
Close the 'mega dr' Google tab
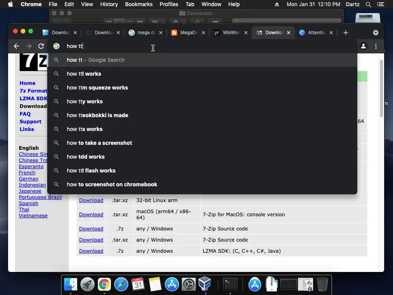click(161, 33)
